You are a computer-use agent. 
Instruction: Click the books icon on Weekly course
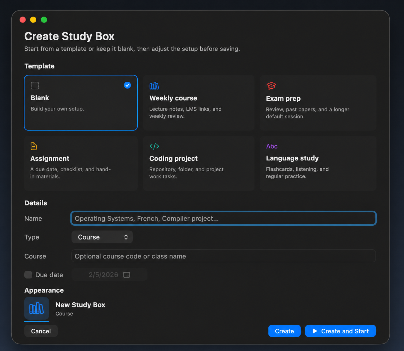coord(154,86)
